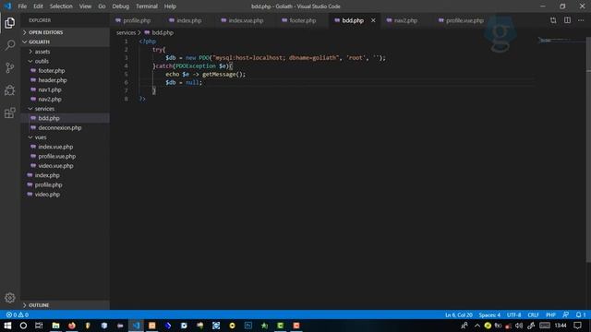Change indentation via Spaces: 4

click(489, 314)
